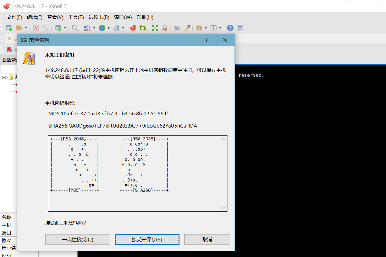Screen dimensions: 386x257
Task: Launch Xftp with the green icon
Action: [x=142, y=28]
